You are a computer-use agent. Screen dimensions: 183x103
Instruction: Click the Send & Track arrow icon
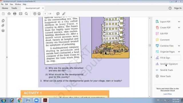pos(157,70)
